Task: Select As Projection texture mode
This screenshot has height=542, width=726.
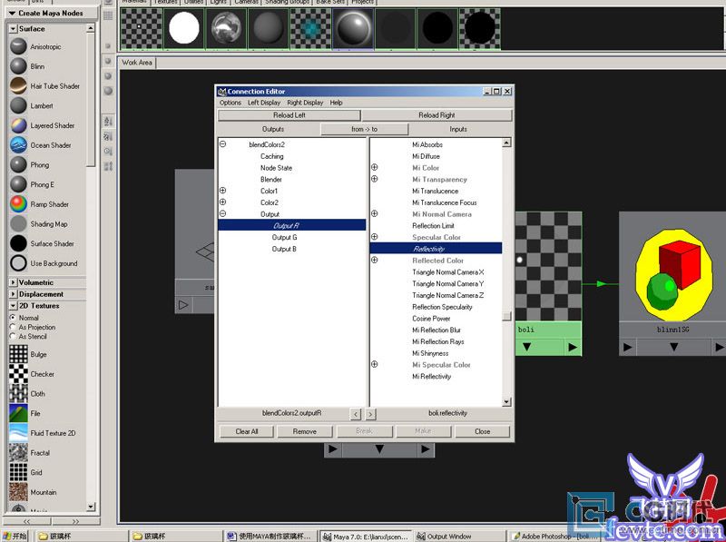Action: pyautogui.click(x=13, y=327)
